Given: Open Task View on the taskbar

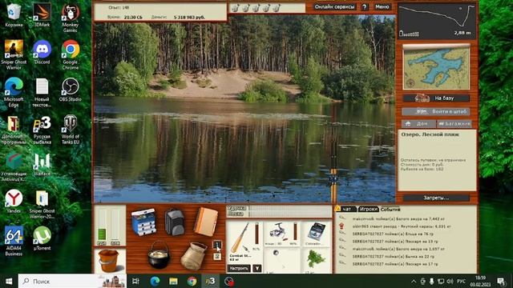Looking at the screenshot, I should (x=135, y=281).
